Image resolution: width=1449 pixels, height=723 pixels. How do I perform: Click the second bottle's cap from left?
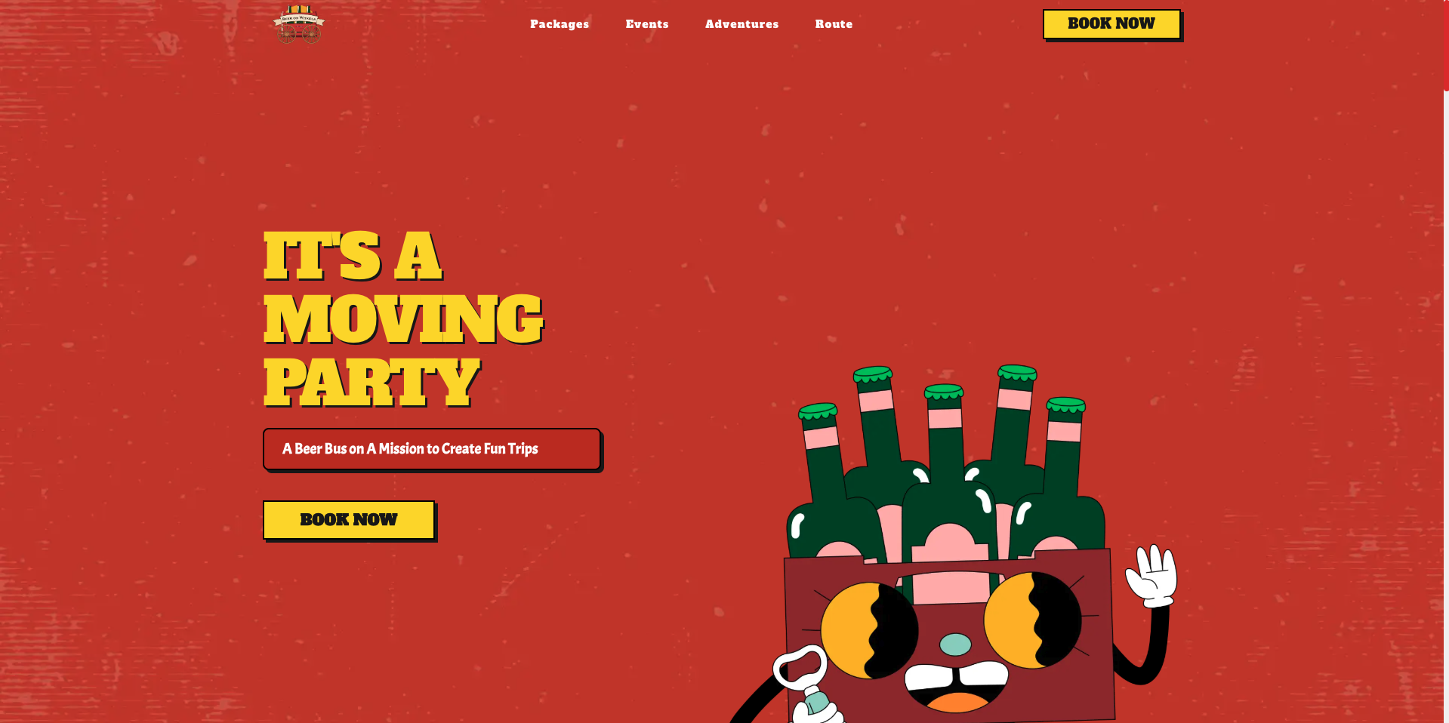click(874, 374)
